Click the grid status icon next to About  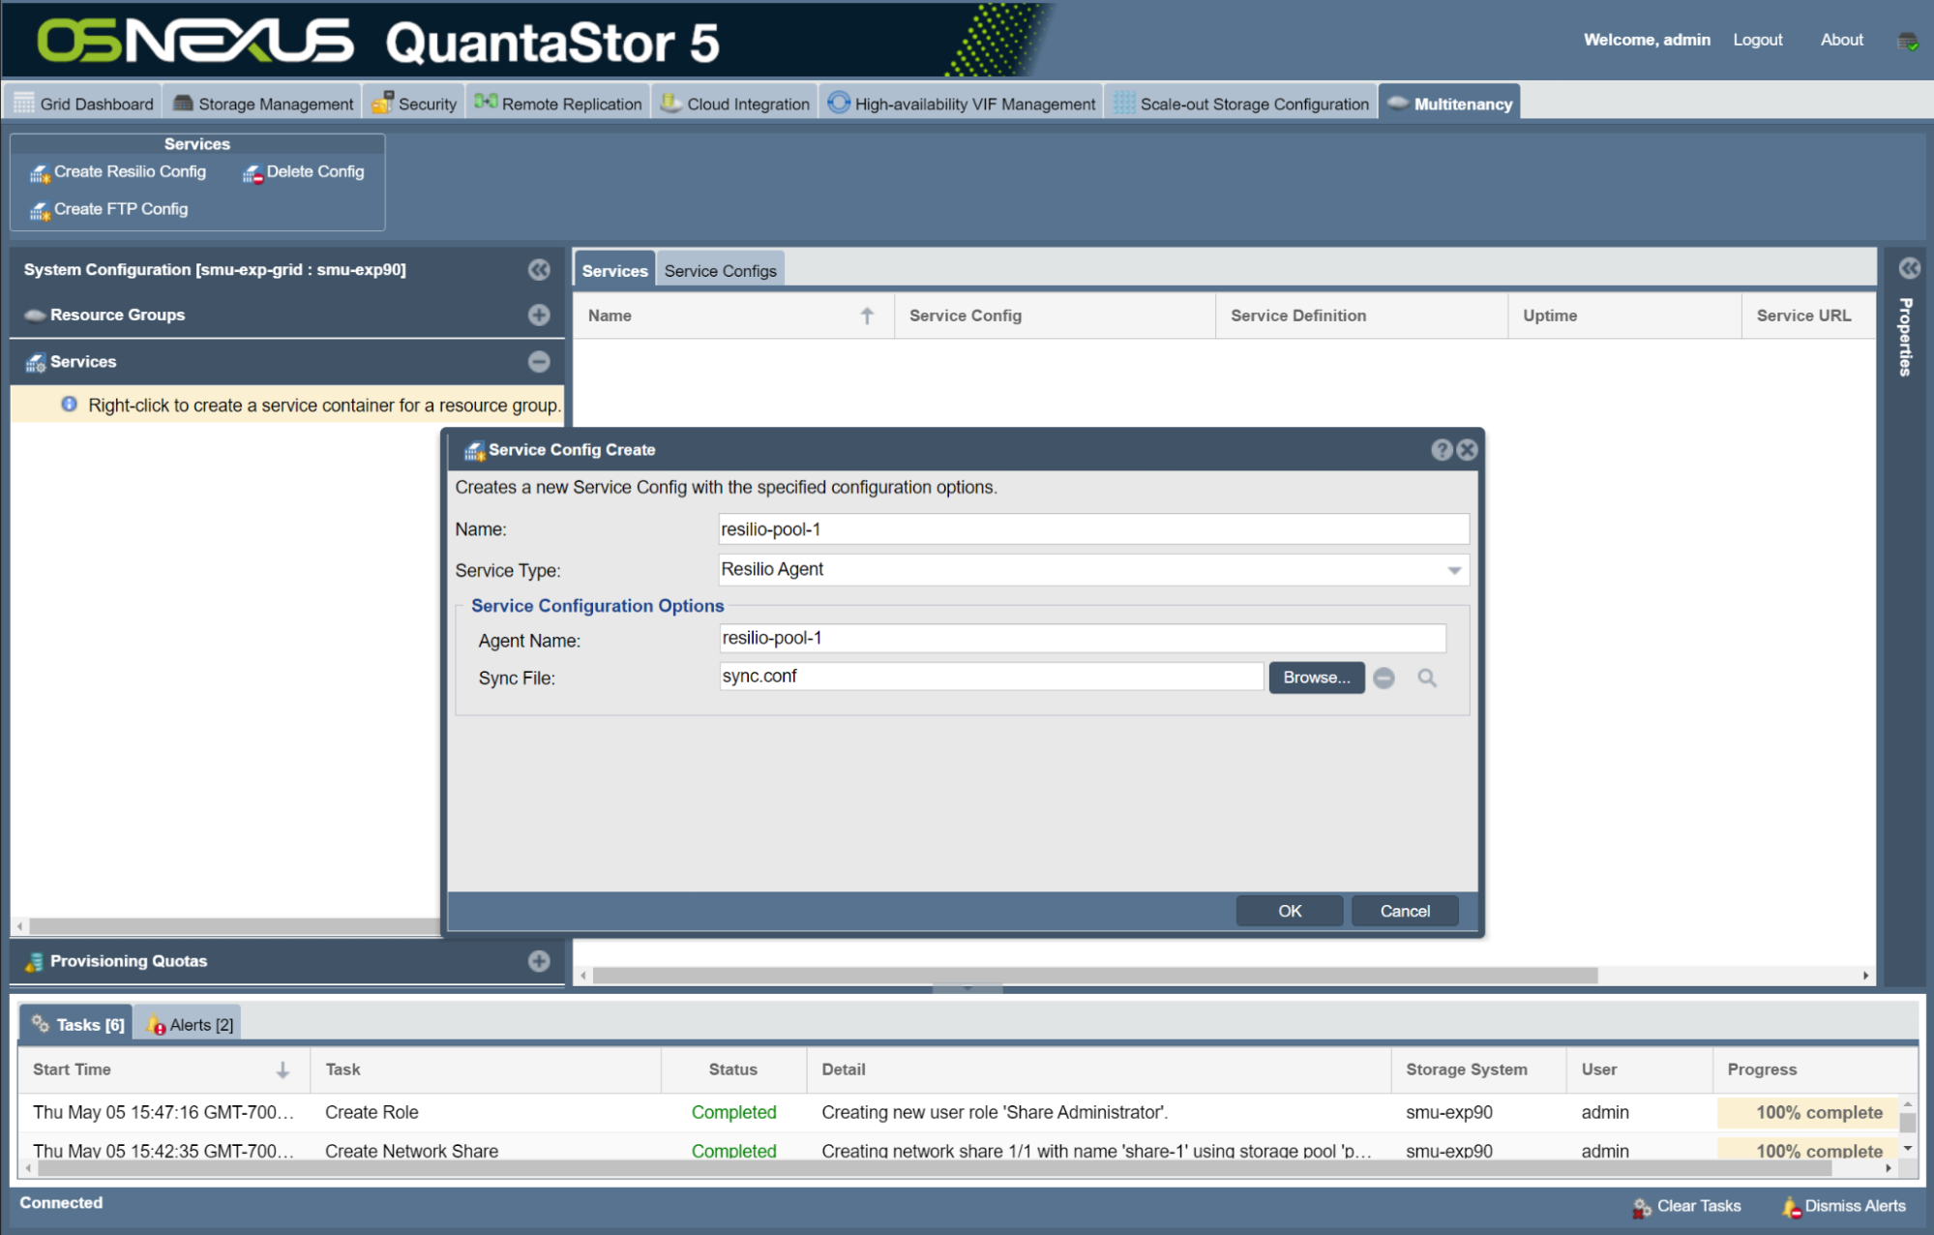point(1907,41)
